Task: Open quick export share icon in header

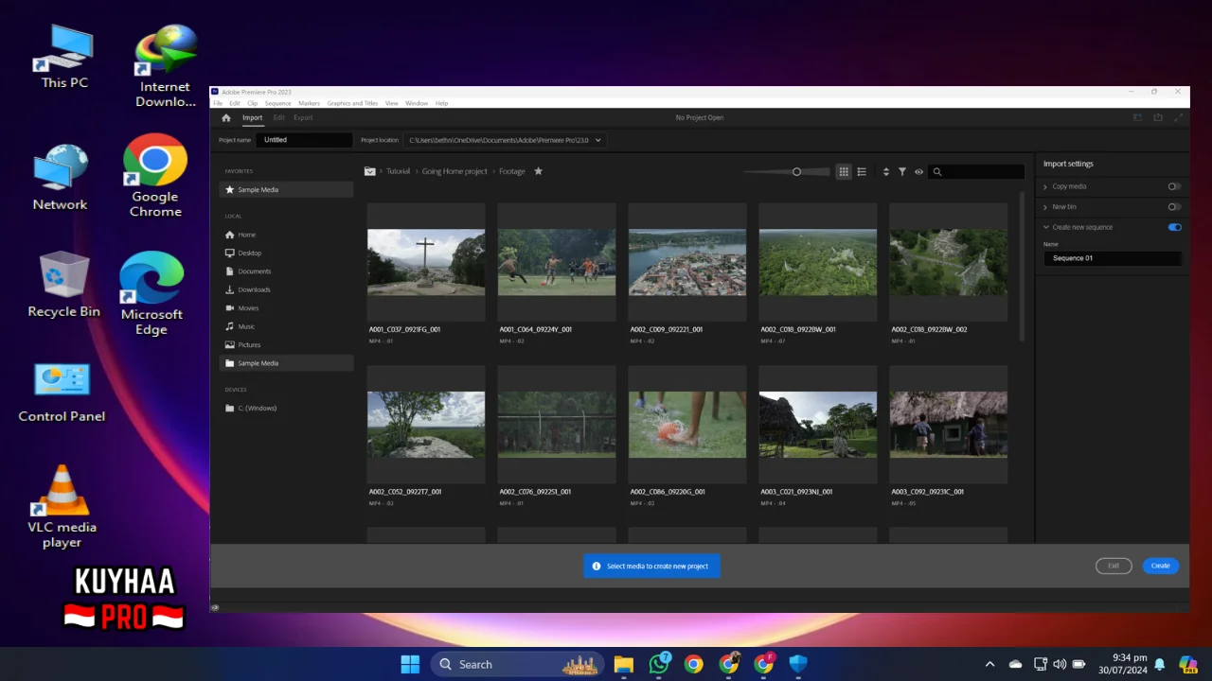Action: [x=1158, y=118]
